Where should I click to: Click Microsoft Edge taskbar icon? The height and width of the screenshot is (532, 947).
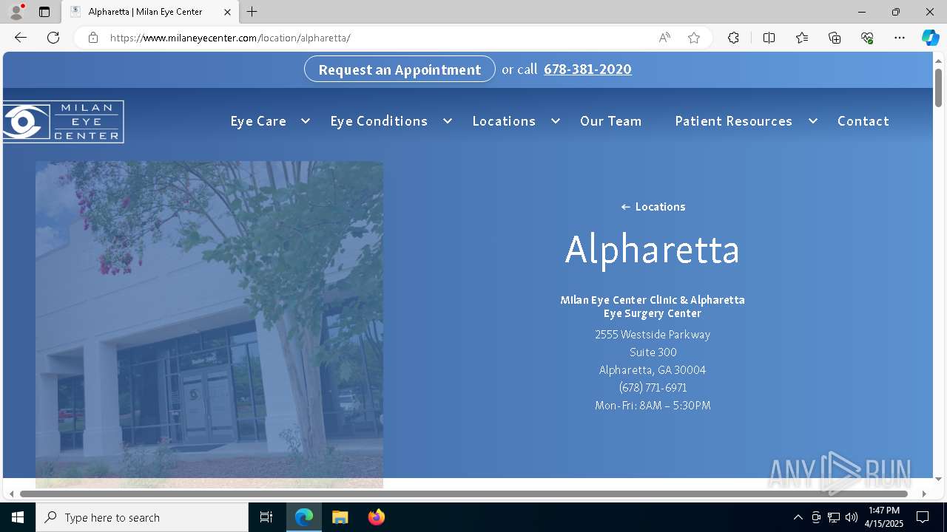coord(304,517)
